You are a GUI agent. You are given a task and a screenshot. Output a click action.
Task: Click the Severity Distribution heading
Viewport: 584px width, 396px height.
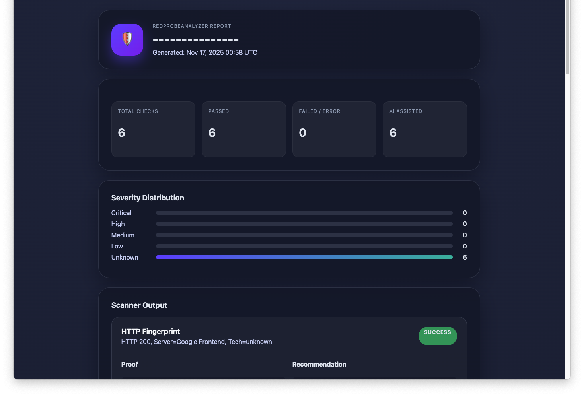148,198
